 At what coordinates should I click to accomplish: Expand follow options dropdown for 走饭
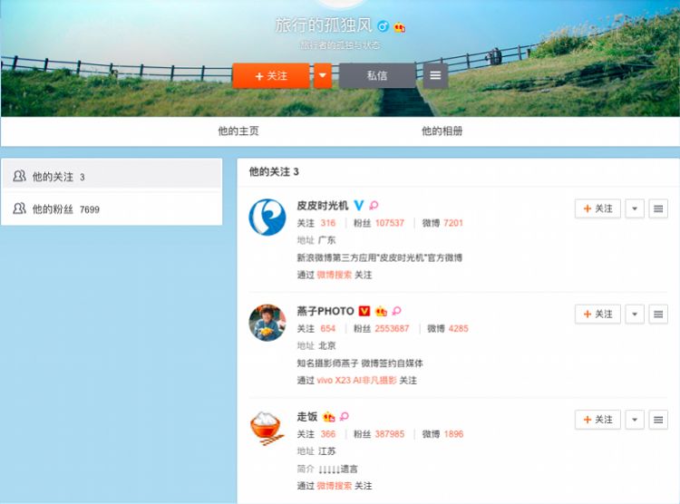pyautogui.click(x=635, y=420)
